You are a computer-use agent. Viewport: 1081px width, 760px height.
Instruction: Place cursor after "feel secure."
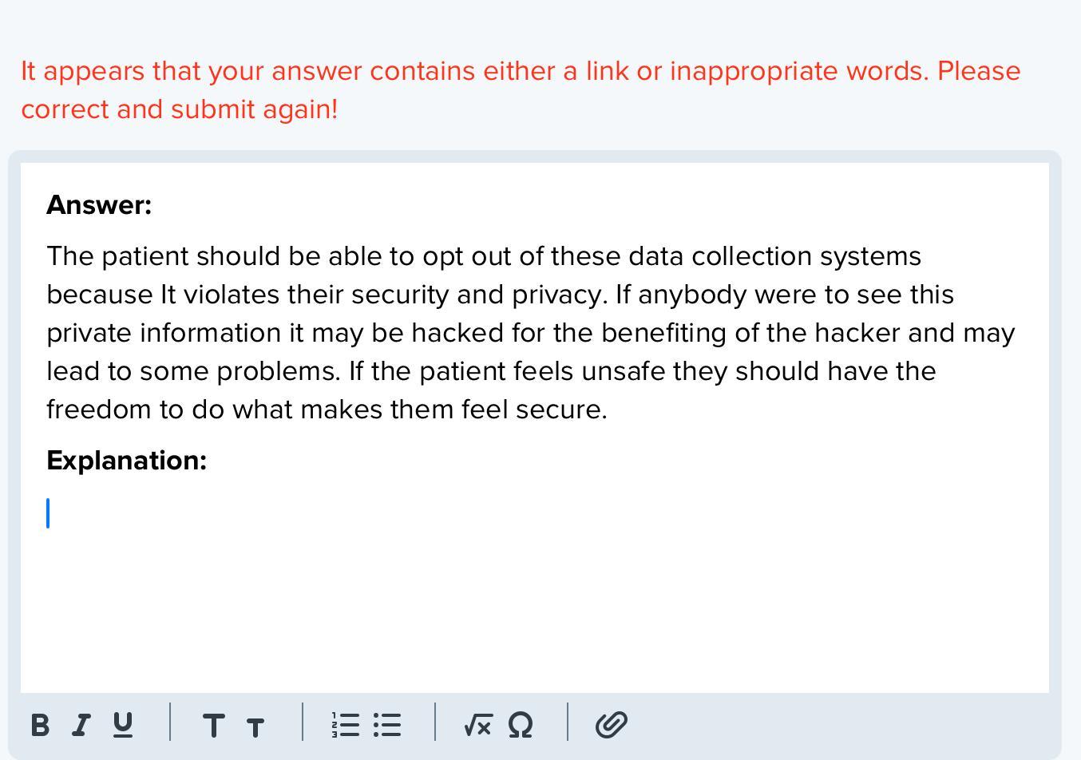coord(608,410)
